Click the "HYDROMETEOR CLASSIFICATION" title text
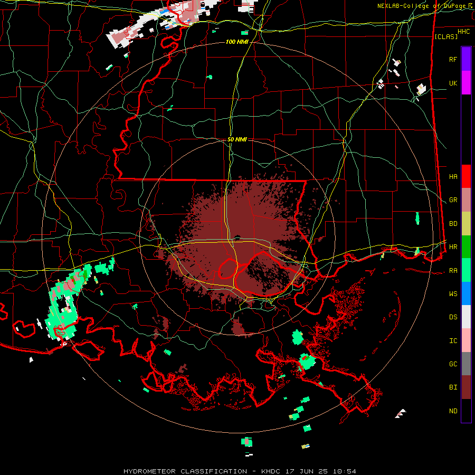 click(185, 471)
